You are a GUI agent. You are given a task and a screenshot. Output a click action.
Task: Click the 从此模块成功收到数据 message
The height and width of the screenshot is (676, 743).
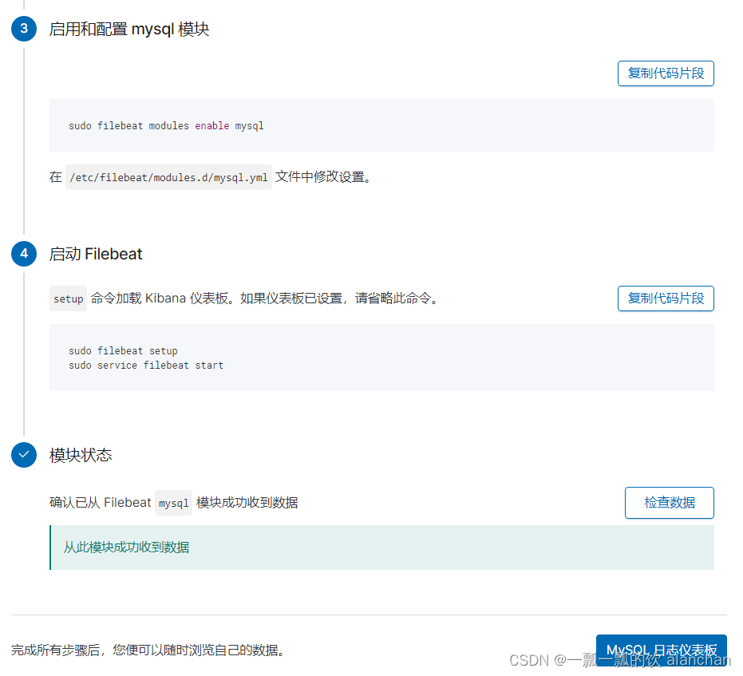tap(125, 548)
